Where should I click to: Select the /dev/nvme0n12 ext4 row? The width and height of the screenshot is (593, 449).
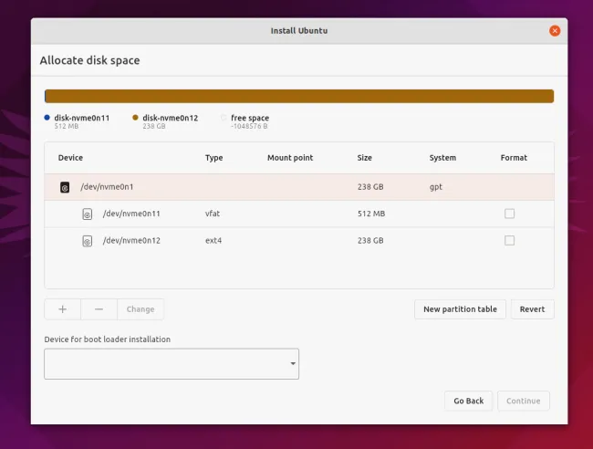(299, 241)
